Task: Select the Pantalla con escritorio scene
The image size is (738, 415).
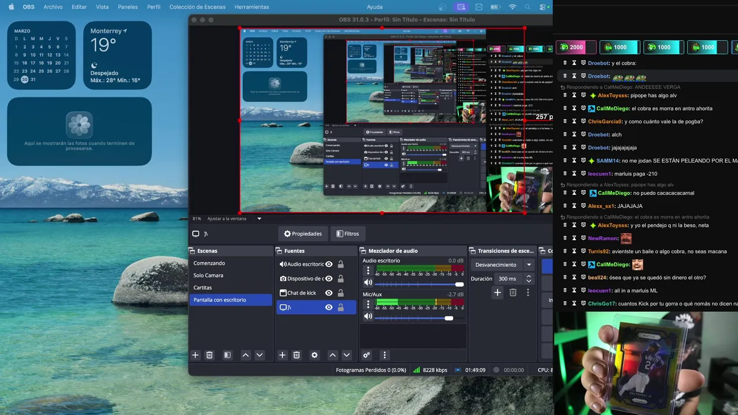Action: point(231,300)
